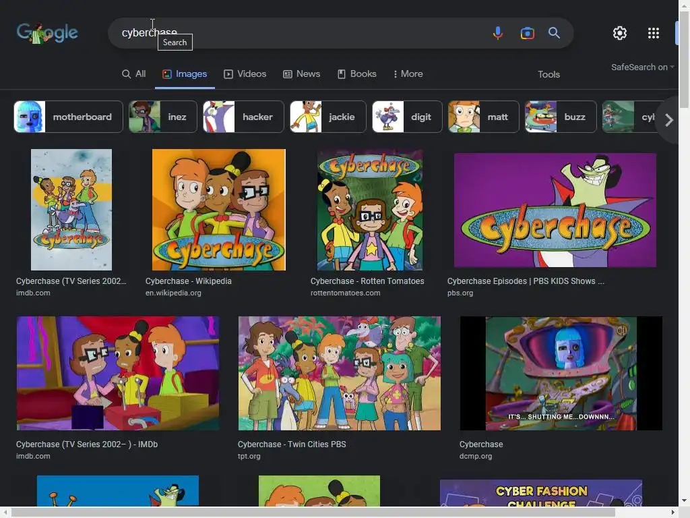Show more suggestion chips with right arrow
The width and height of the screenshot is (690, 518).
[669, 120]
